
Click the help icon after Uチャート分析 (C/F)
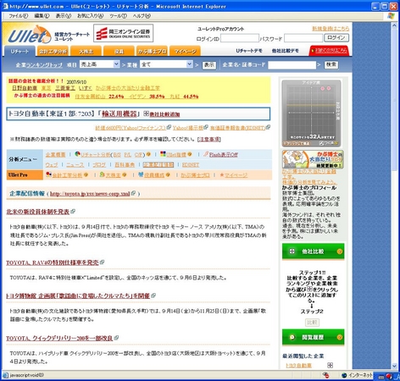point(148,154)
